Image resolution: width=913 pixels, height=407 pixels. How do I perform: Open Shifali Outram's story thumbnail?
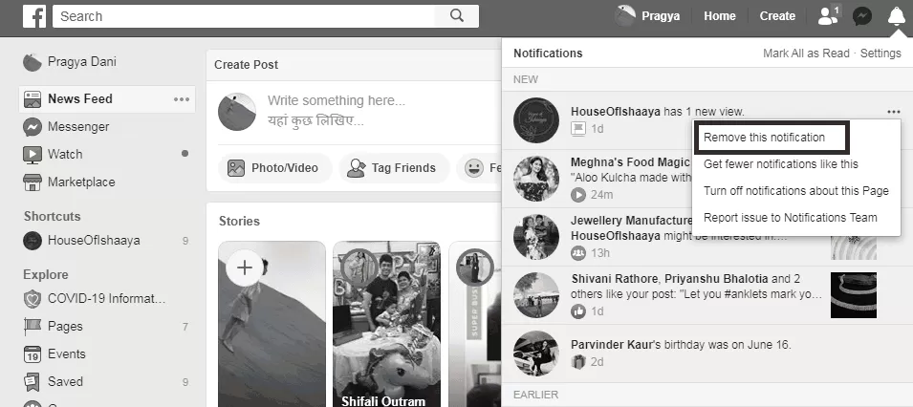[386, 324]
